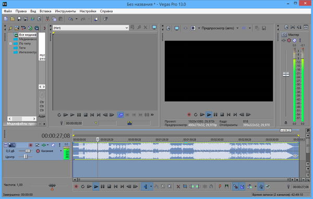
Task: Adjust the Master volume fader
Action: [x=286, y=74]
